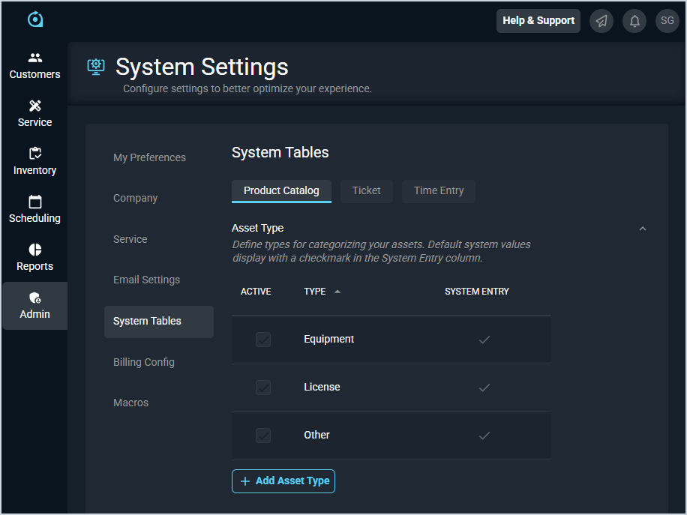Switch to the Time Entry tab
Image resolution: width=687 pixels, height=515 pixels.
438,191
